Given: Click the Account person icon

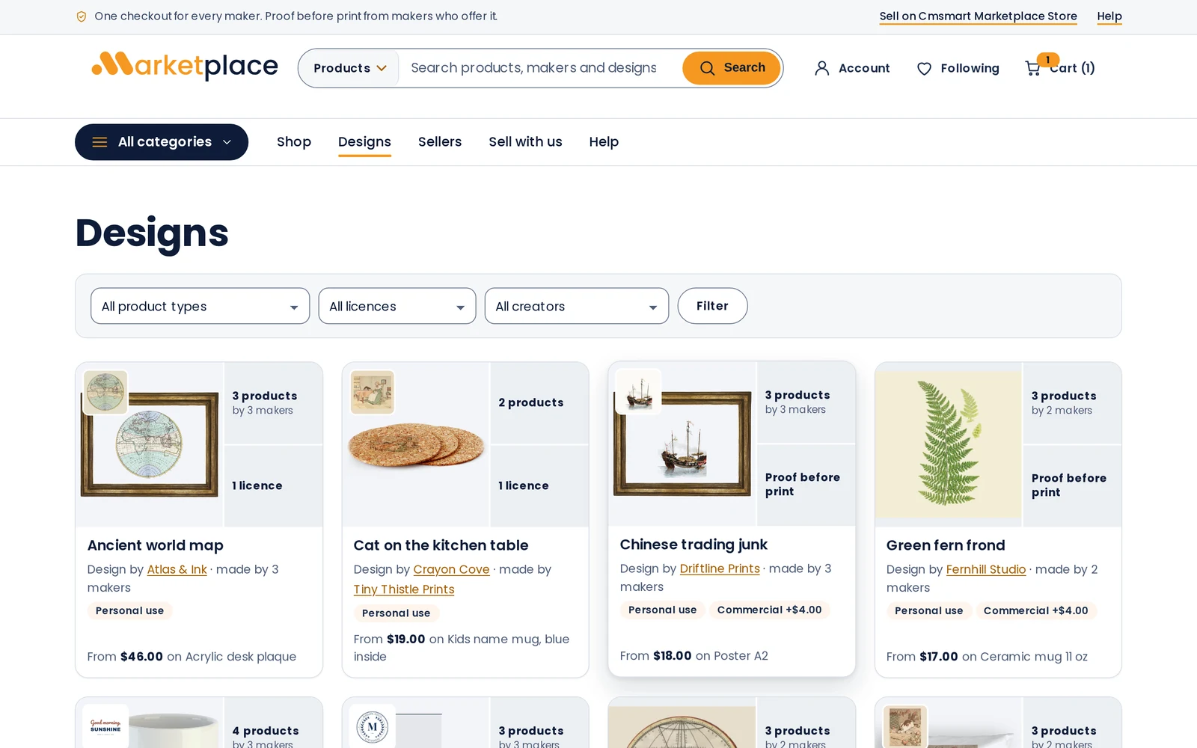Looking at the screenshot, I should (821, 68).
